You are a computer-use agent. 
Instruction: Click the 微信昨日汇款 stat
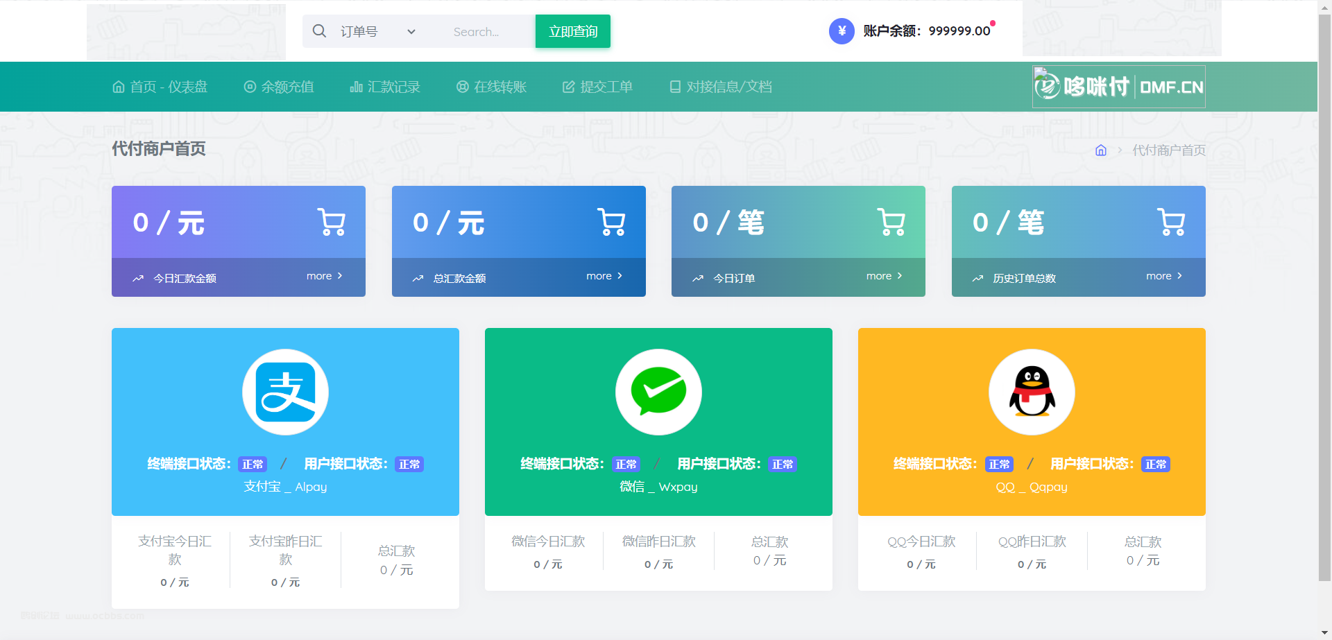coord(658,551)
